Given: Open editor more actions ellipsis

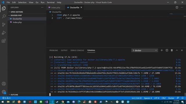Looking at the screenshot, I should click(x=182, y=8).
